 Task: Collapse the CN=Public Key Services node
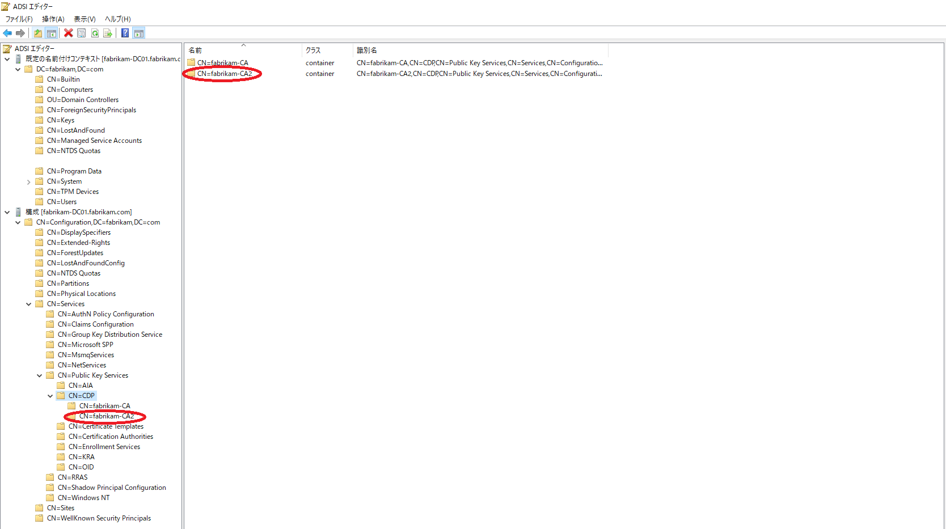(x=39, y=375)
